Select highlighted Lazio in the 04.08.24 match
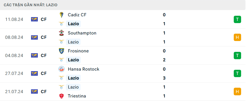246x101 pixels. [x=73, y=60]
